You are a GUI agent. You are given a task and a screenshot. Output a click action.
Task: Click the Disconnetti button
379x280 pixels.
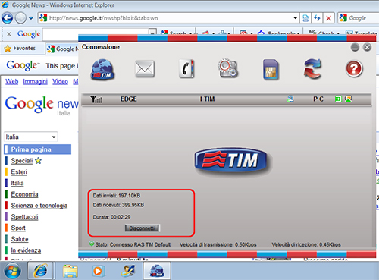pos(143,228)
